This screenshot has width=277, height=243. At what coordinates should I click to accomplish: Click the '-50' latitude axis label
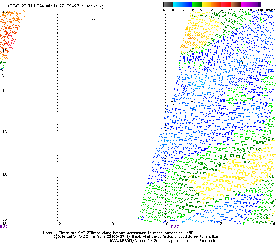tap(3, 219)
